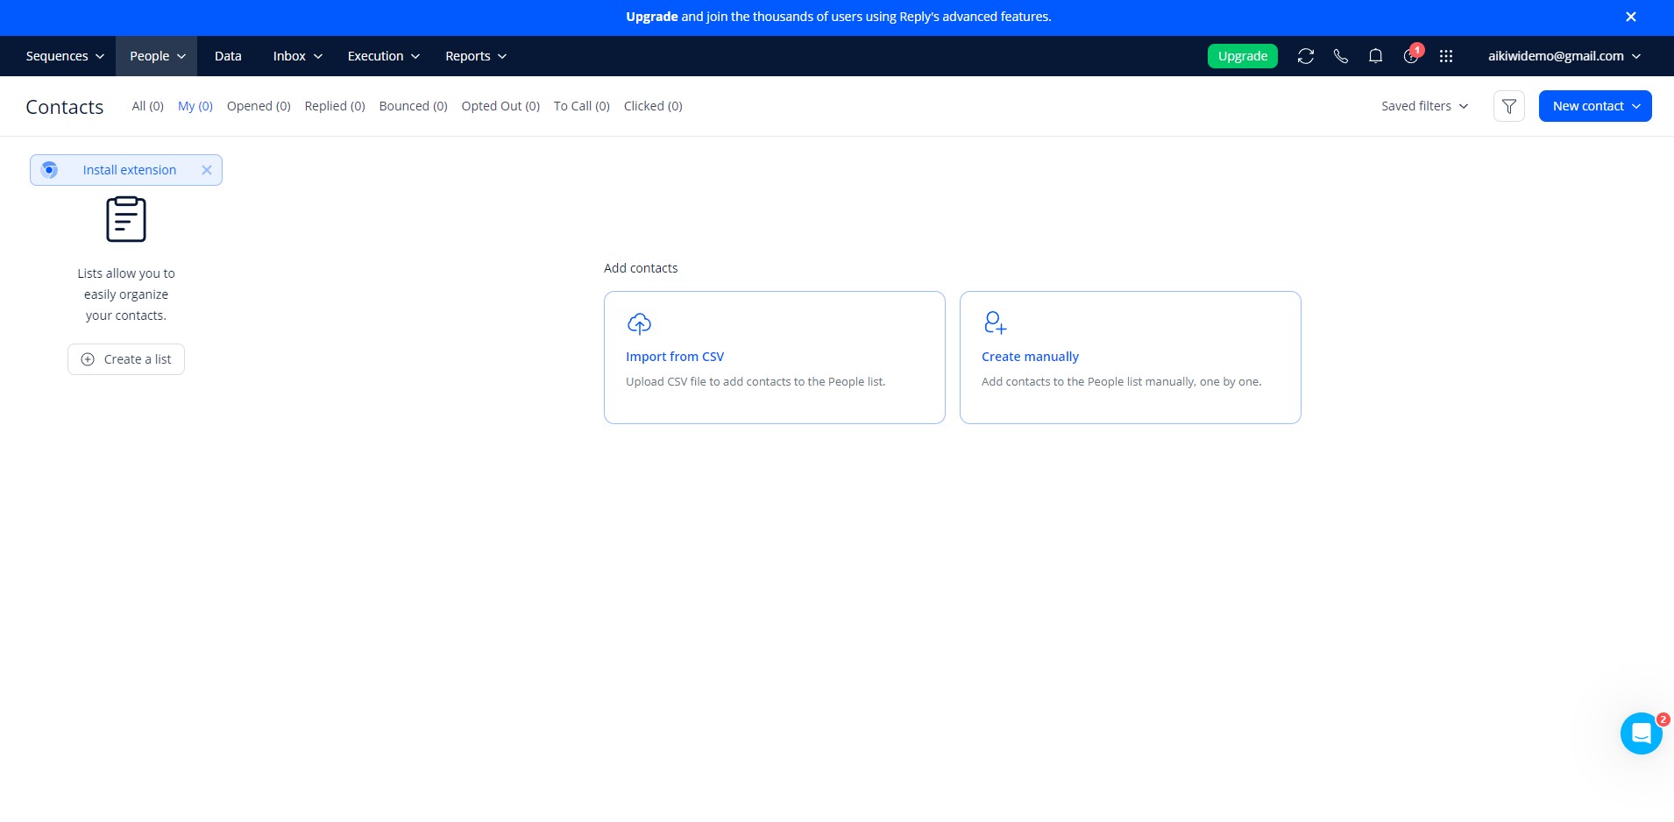
Task: Expand the Saved filters dropdown
Action: tap(1424, 106)
